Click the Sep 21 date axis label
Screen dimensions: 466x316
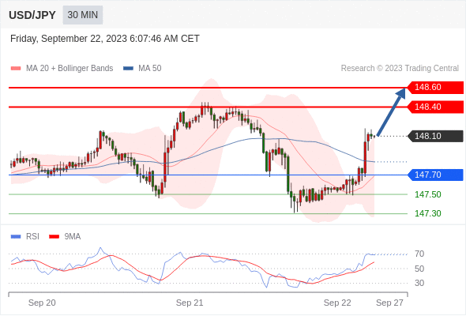point(190,303)
